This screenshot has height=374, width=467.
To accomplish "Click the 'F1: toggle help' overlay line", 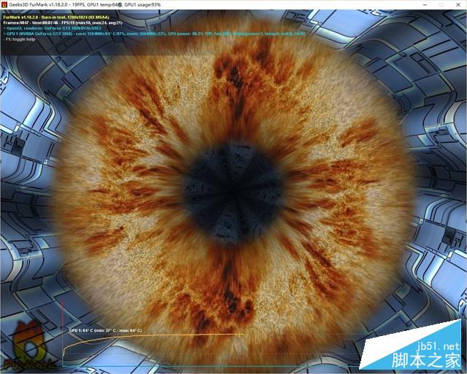I will [22, 39].
